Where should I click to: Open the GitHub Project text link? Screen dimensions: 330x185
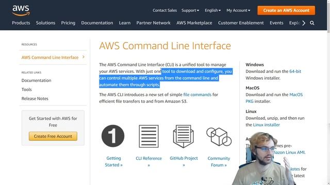point(184,161)
